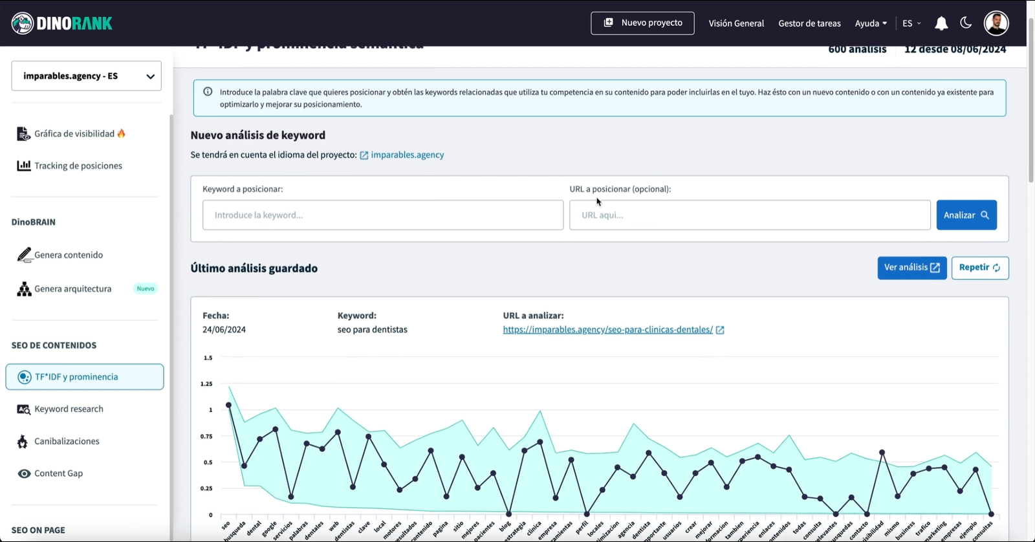Open the user profile avatar
The height and width of the screenshot is (542, 1035).
[x=996, y=23]
